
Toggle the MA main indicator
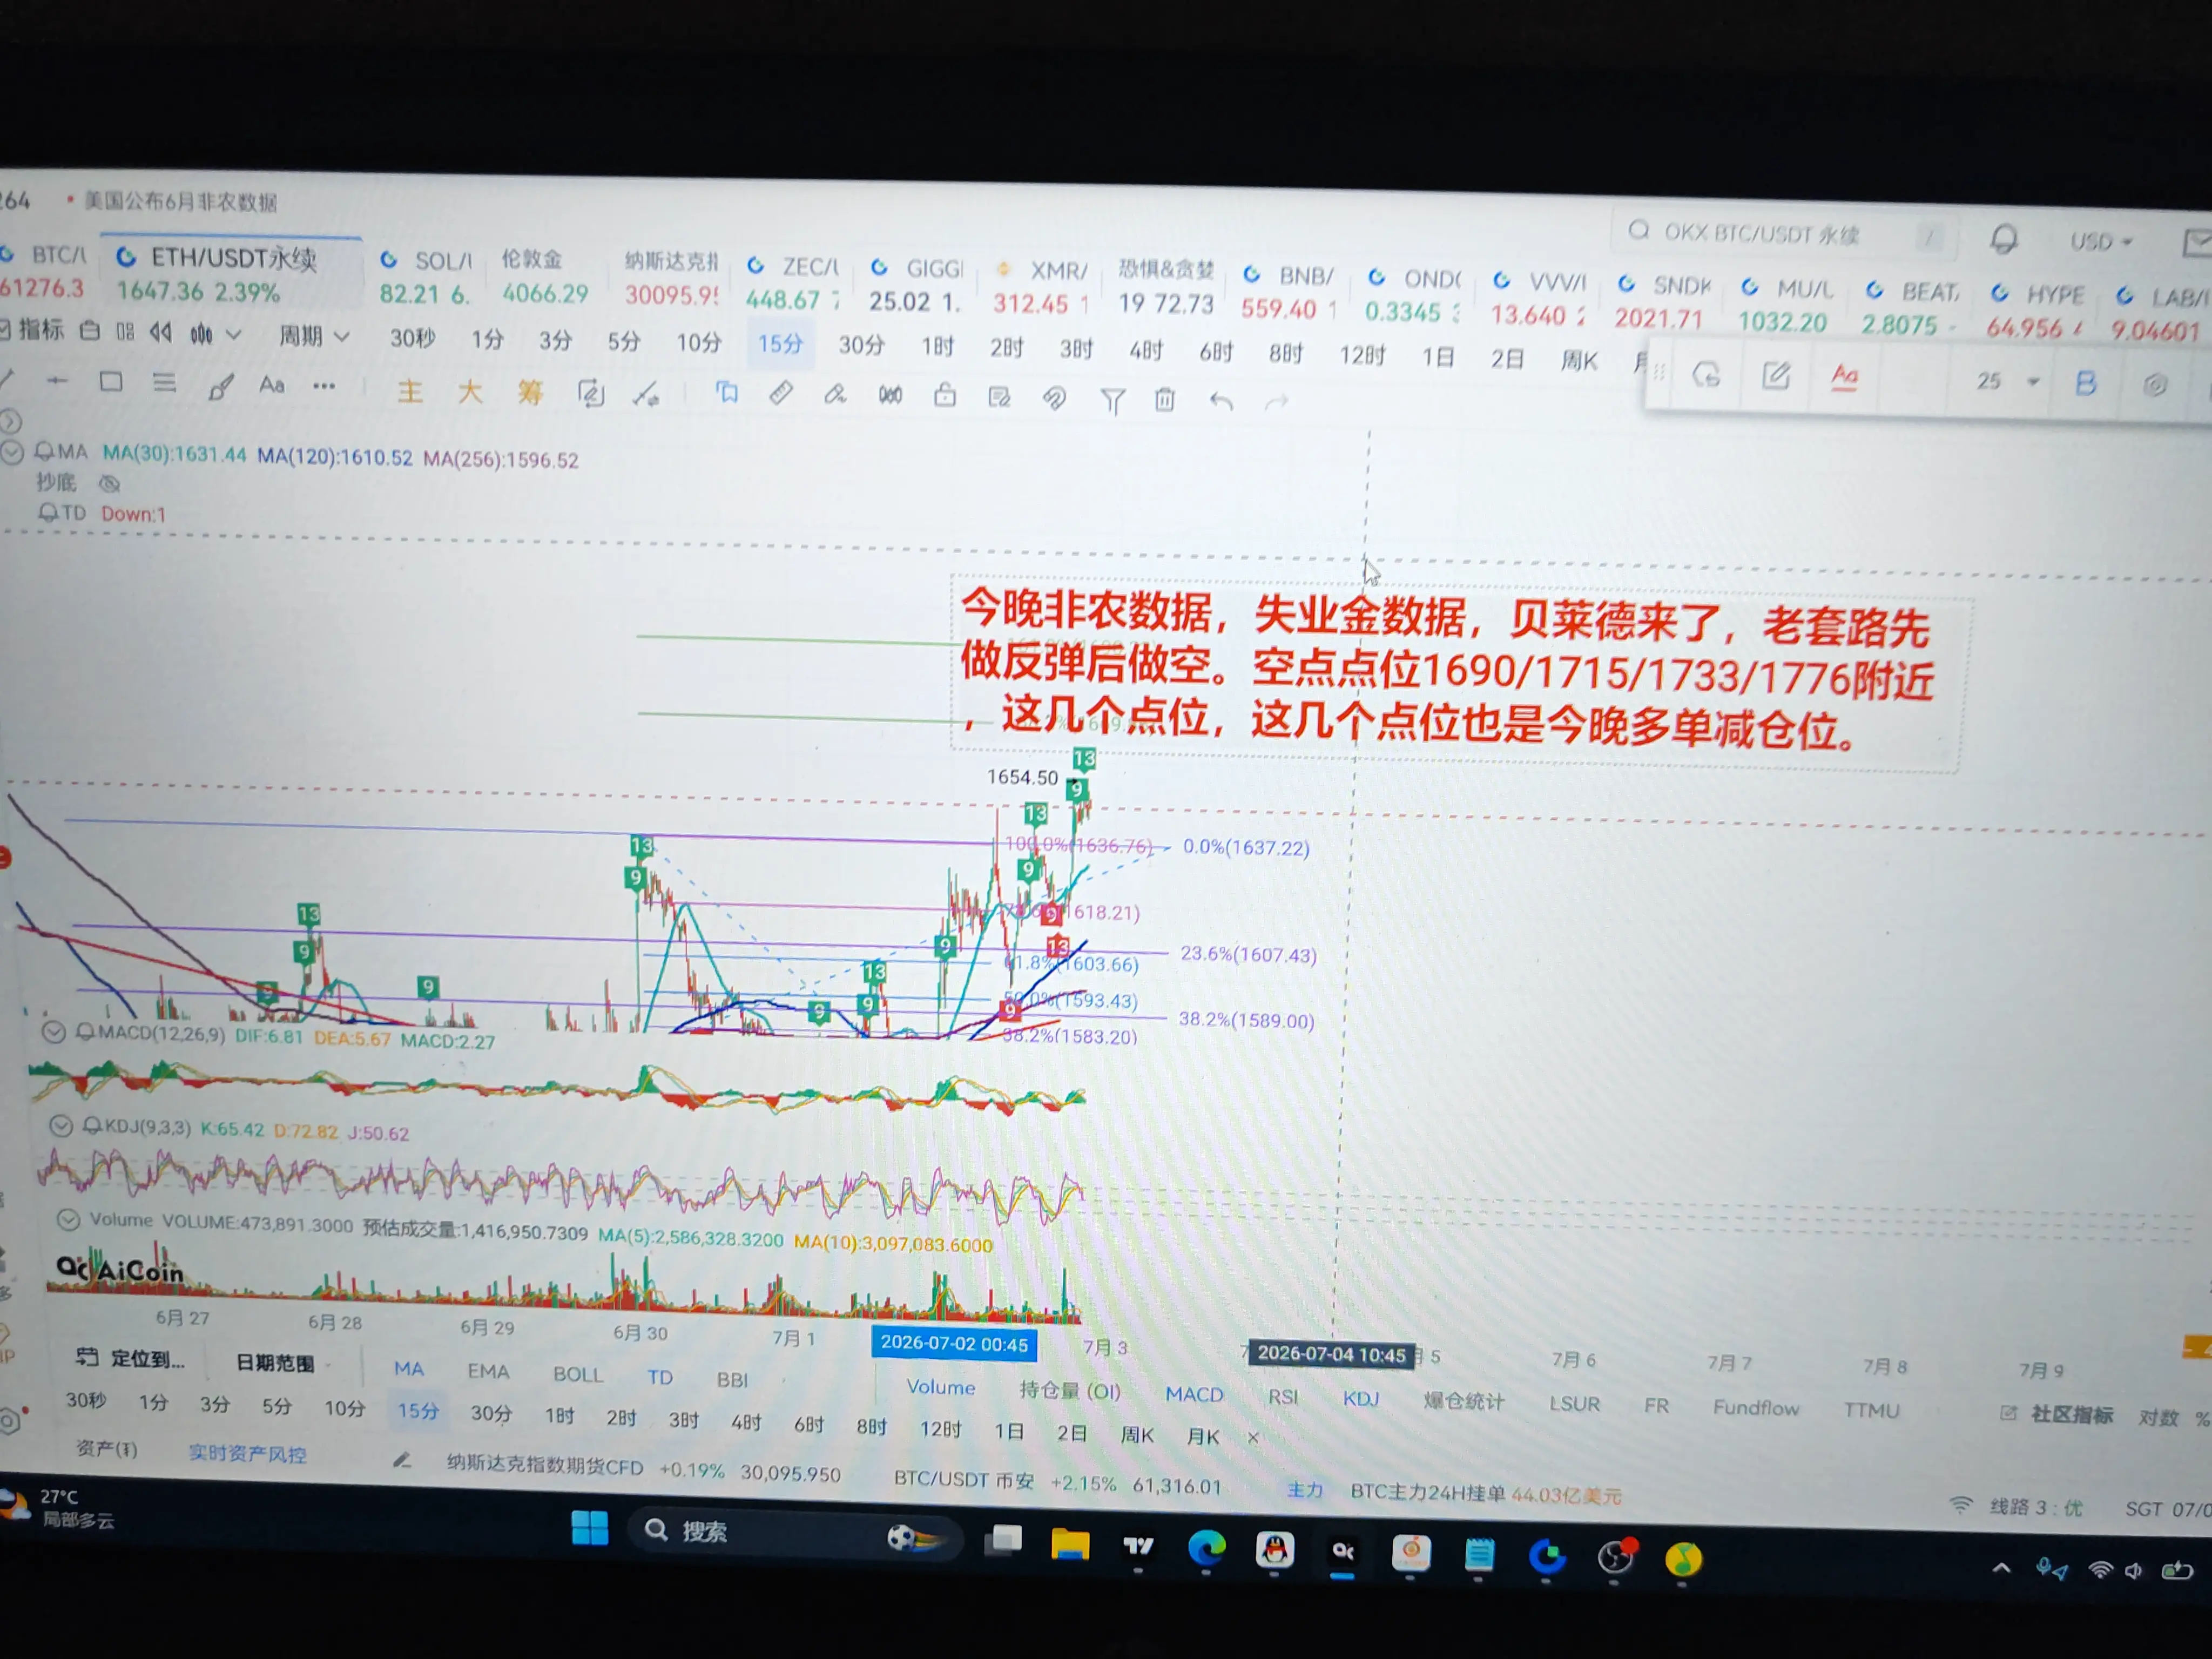[x=408, y=1368]
